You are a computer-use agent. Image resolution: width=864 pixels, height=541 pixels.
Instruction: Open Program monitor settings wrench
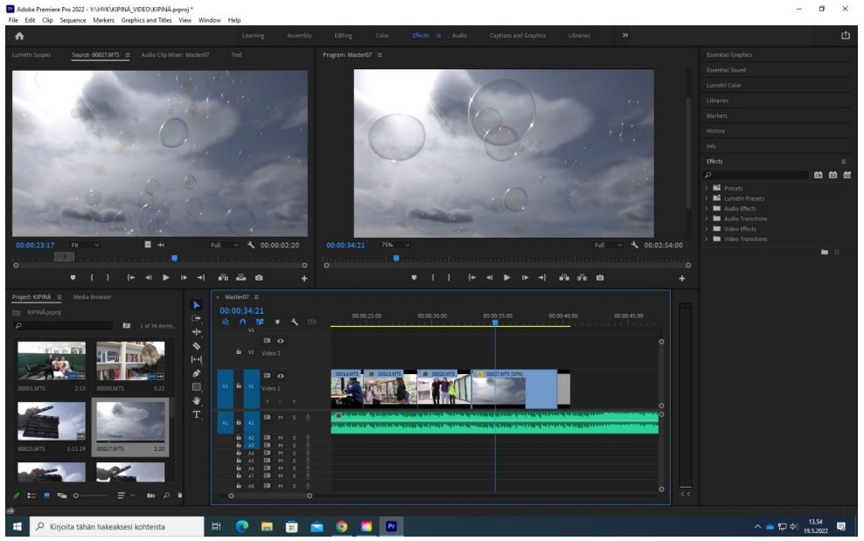tap(634, 245)
